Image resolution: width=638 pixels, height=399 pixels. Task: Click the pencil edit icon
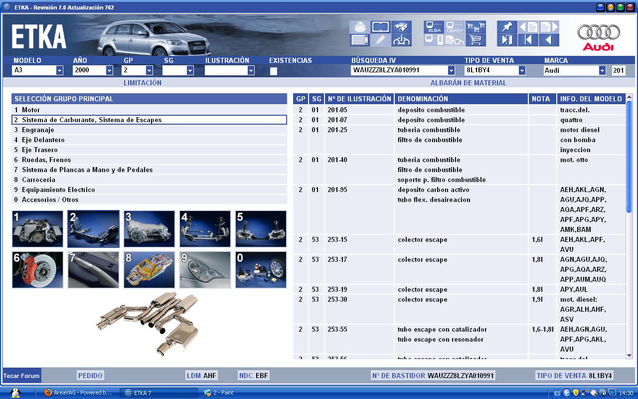(380, 40)
